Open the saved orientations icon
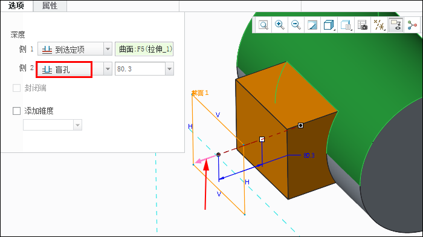 (346, 25)
